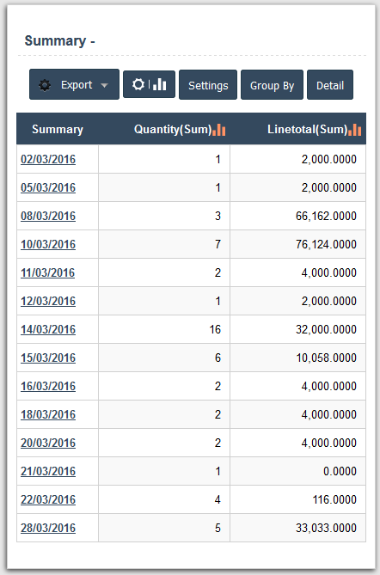Screen dimensions: 380x575
Task: Sort by the Quantity(Sum) column header
Action: [x=173, y=129]
